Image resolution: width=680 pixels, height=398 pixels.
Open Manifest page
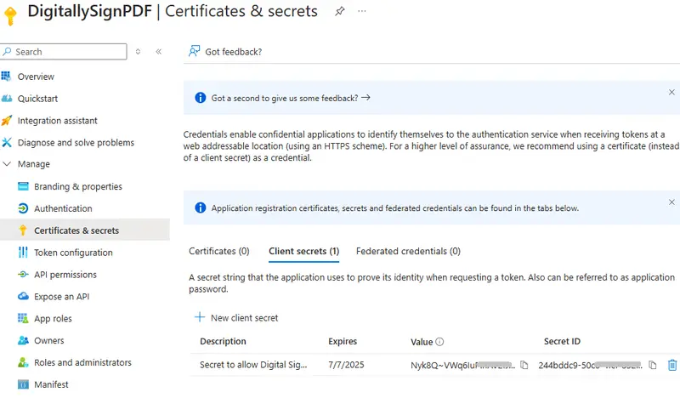pyautogui.click(x=51, y=384)
